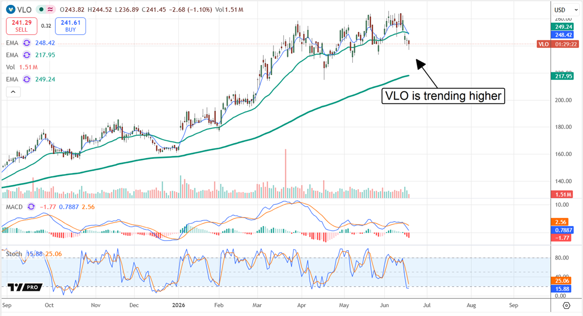The height and width of the screenshot is (316, 583).
Task: Click the Jul label on time axis
Action: point(428,306)
